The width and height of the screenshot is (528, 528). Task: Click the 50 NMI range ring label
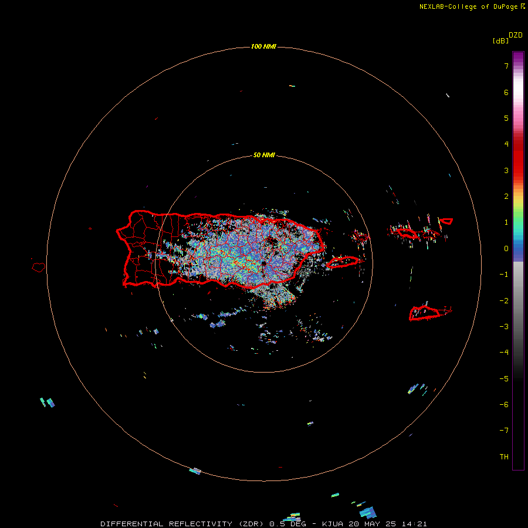pyautogui.click(x=263, y=155)
